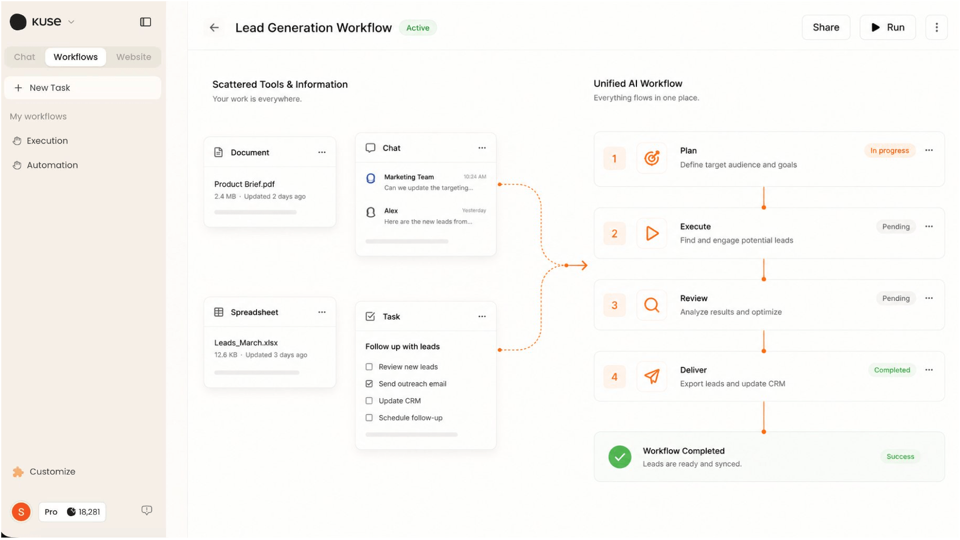
Task: Click the Document card progress bar
Action: coord(255,213)
